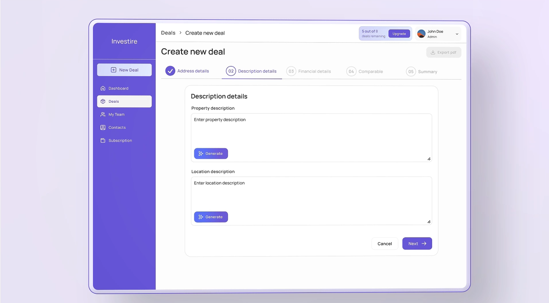The image size is (549, 303).
Task: Click the plus icon on New Deal
Action: click(113, 70)
